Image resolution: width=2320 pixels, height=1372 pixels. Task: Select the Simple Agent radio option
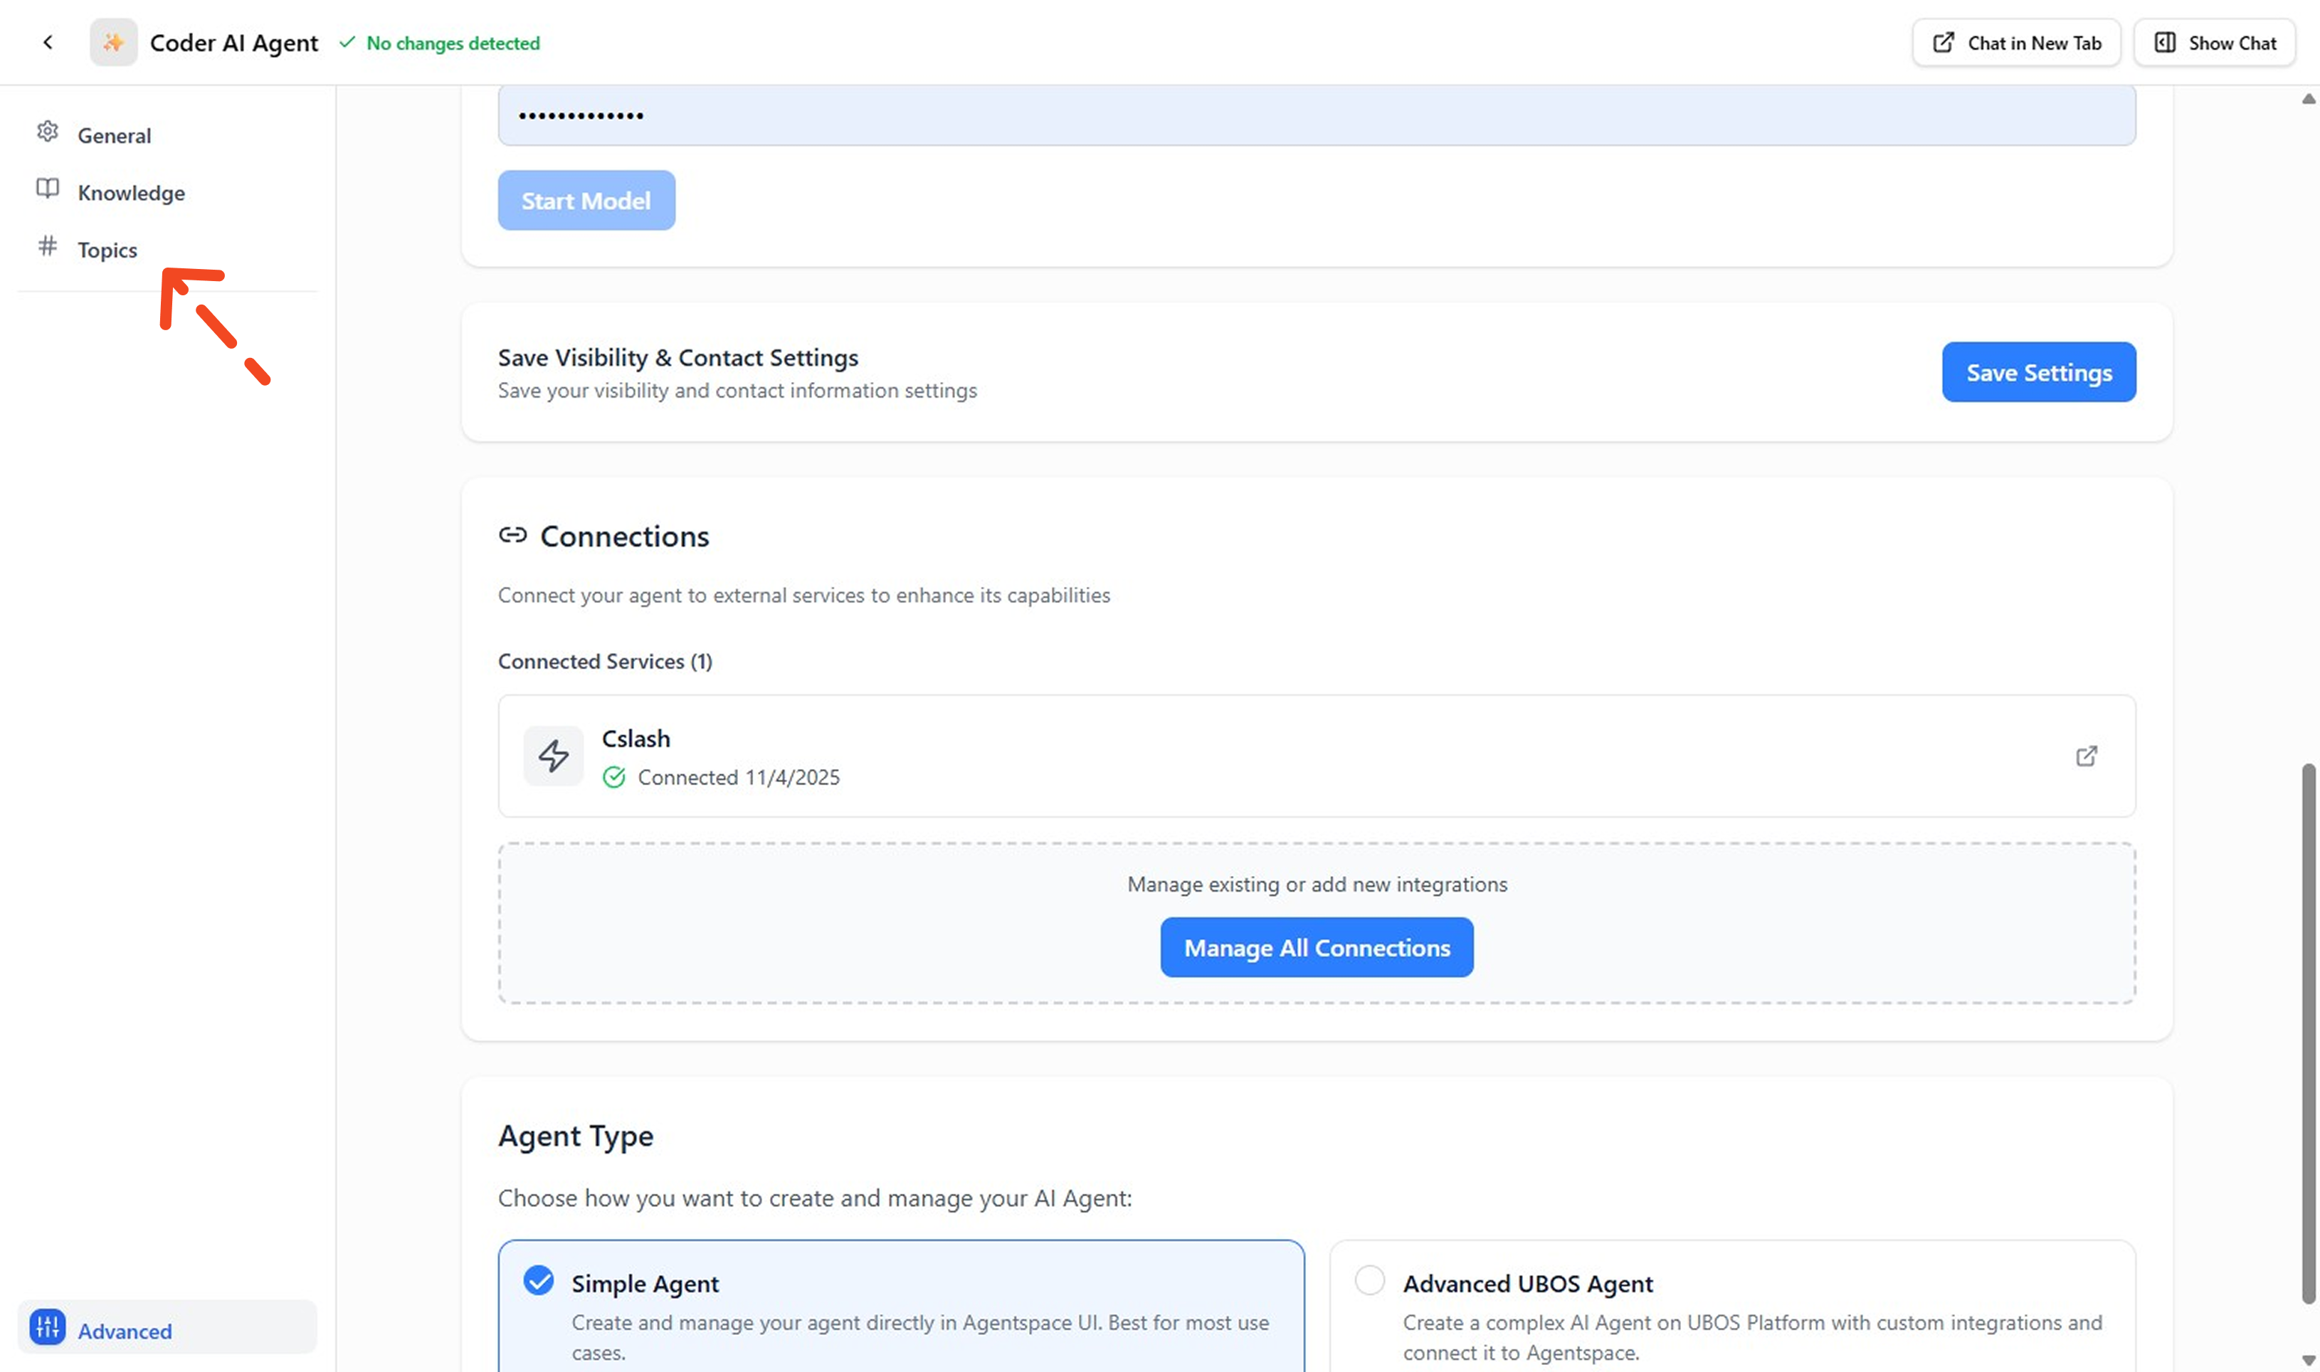tap(539, 1282)
